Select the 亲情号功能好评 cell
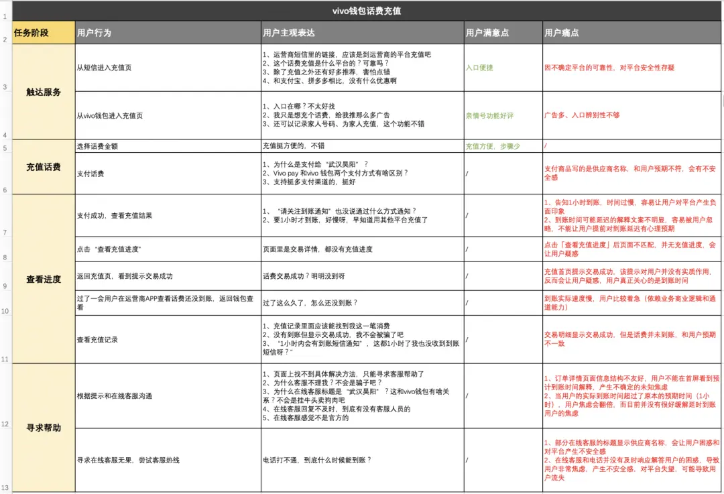Image resolution: width=724 pixels, height=494 pixels. tap(502, 115)
